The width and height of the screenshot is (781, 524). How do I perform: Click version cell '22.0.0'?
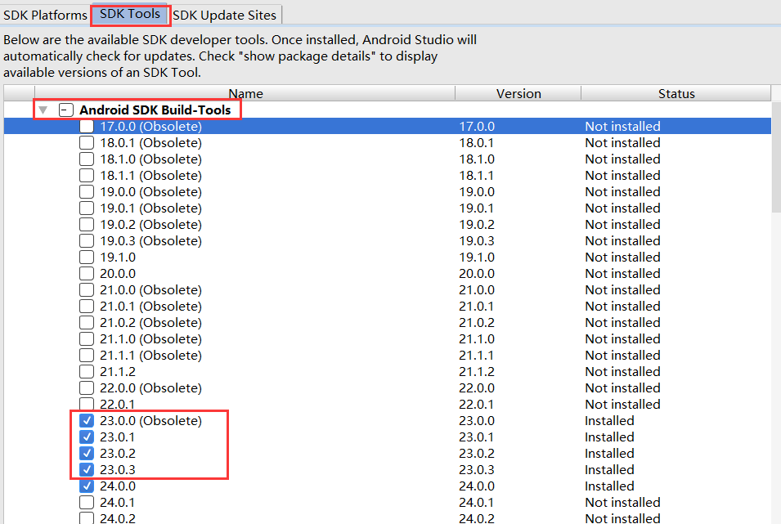coord(477,388)
